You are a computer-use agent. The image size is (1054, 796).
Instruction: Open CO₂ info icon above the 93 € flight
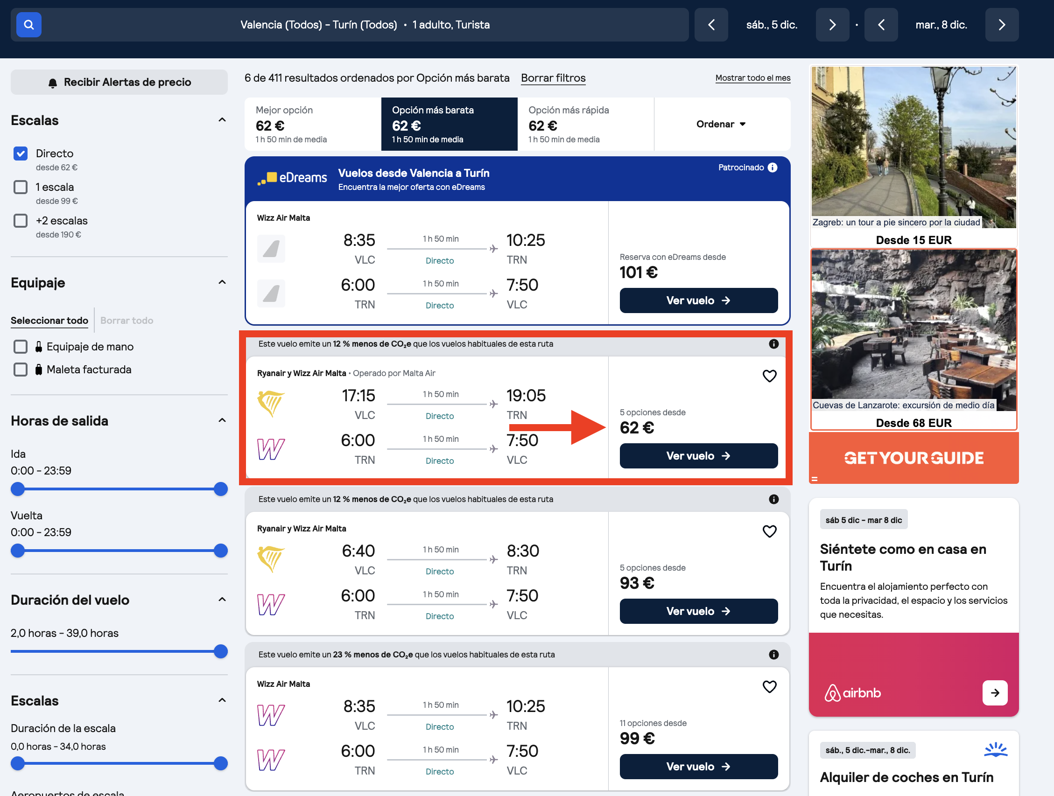coord(774,499)
